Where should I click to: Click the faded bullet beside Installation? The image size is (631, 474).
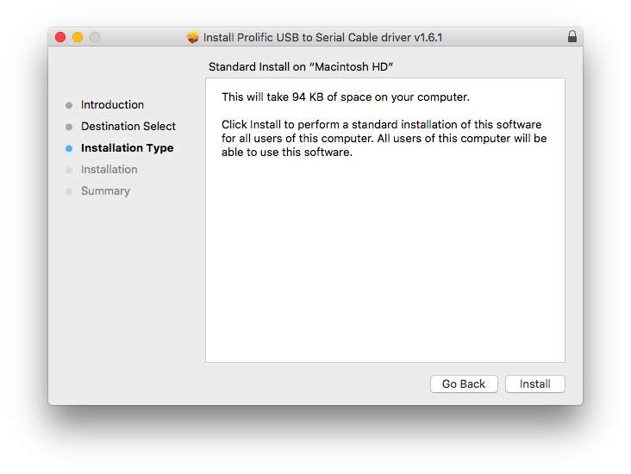point(69,170)
